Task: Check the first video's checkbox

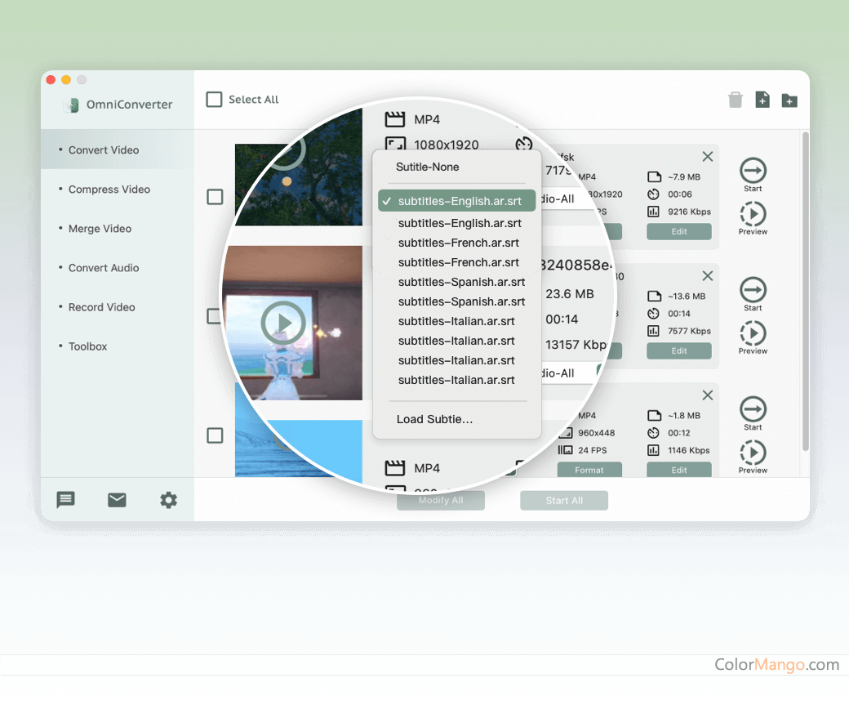Action: click(x=215, y=197)
